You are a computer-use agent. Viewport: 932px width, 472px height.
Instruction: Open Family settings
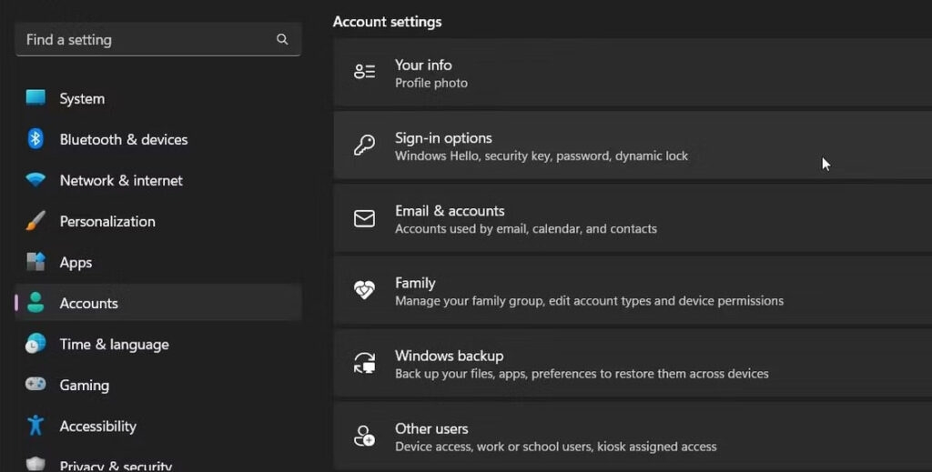point(633,291)
